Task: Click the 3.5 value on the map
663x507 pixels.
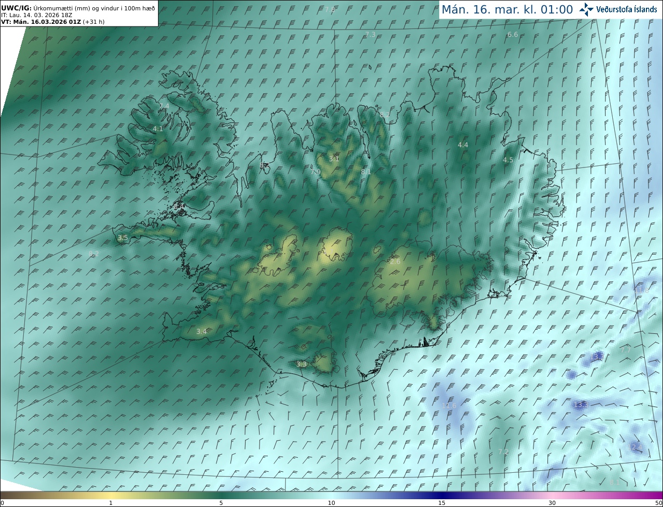Action: (x=123, y=237)
